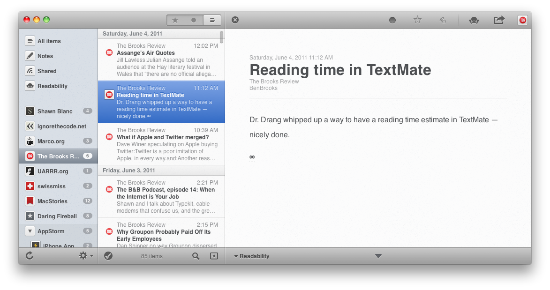
Task: Open swissmiss feed
Action: (x=58, y=186)
